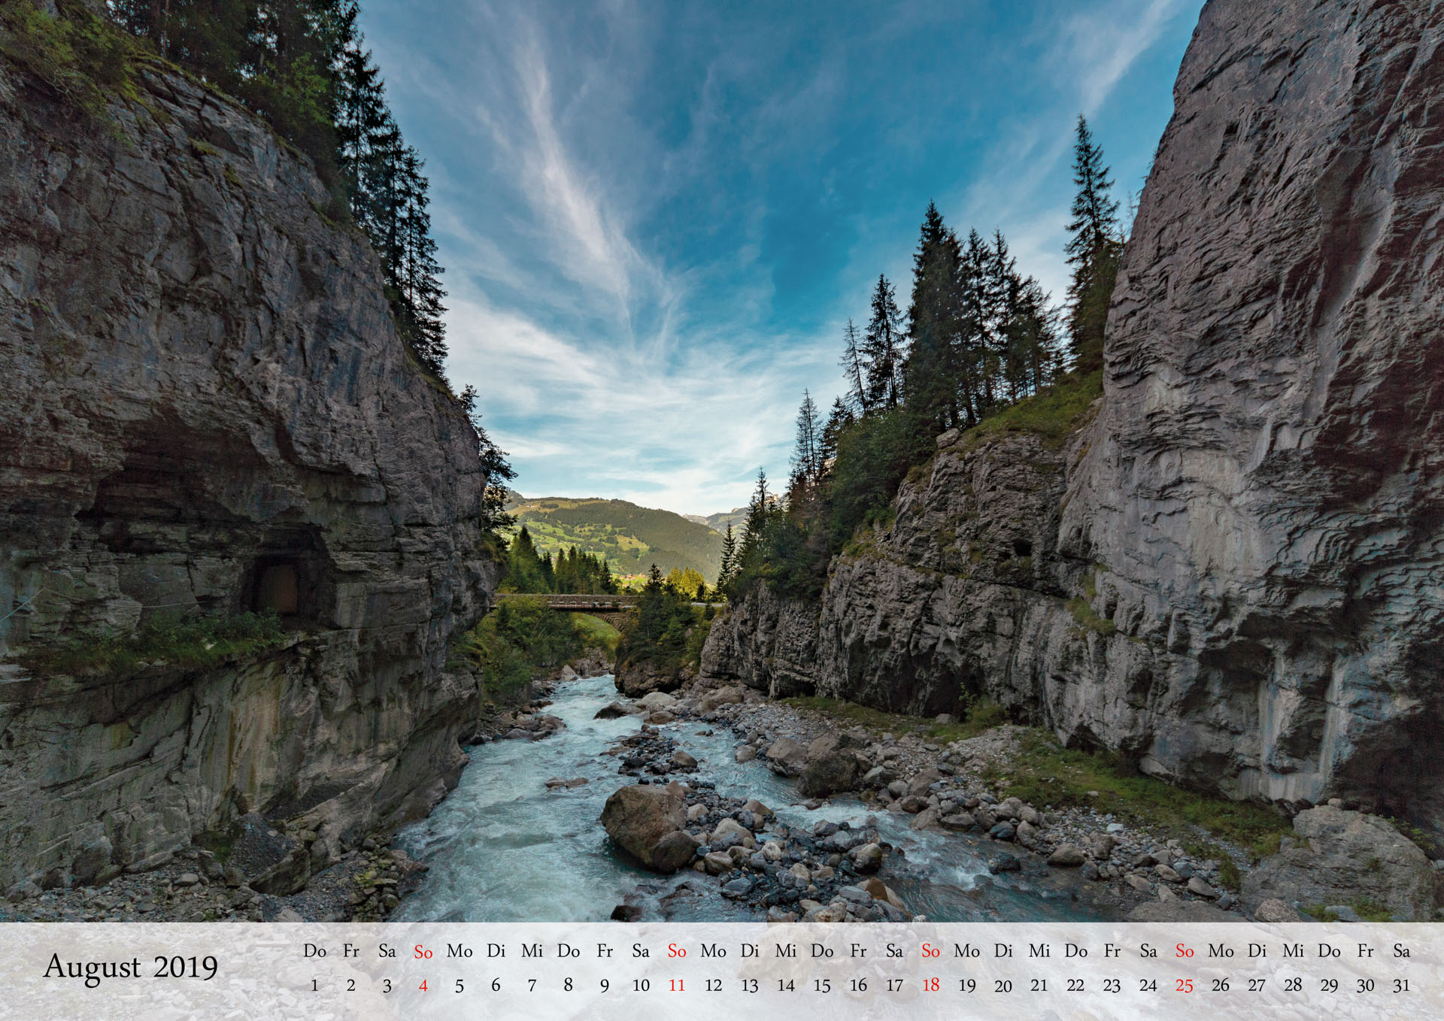Screen dimensions: 1444x1021
Task: Select date 14 in the calendar row
Action: tap(786, 985)
